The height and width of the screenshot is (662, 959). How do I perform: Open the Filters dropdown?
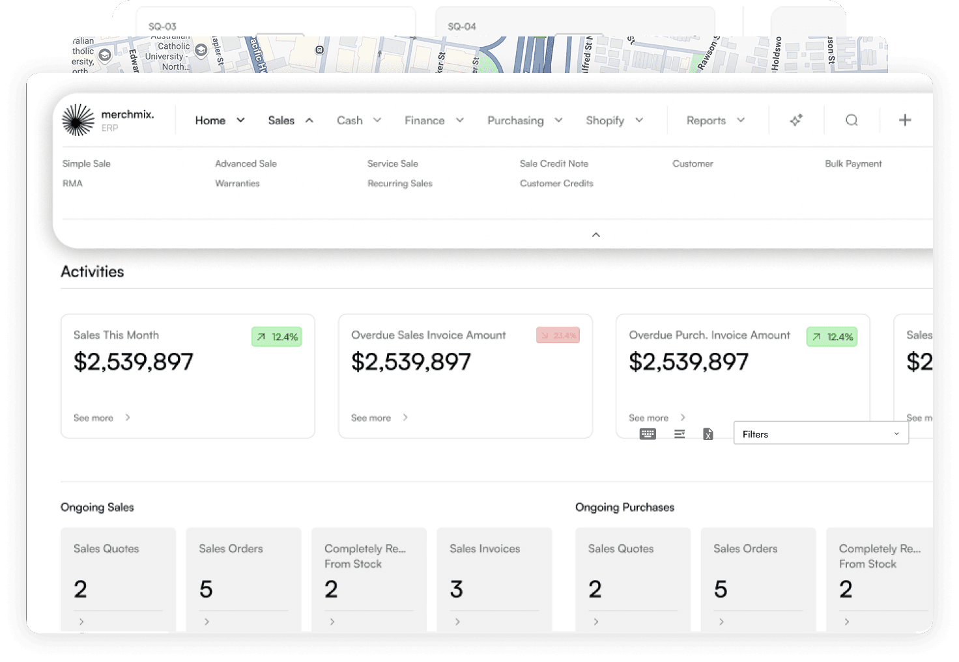(x=821, y=434)
